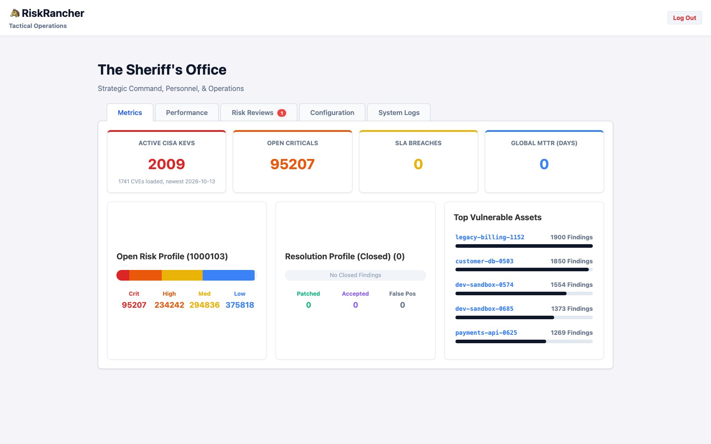Click the 1900 Findings count
Screen dimensions: 711x444
click(571, 237)
